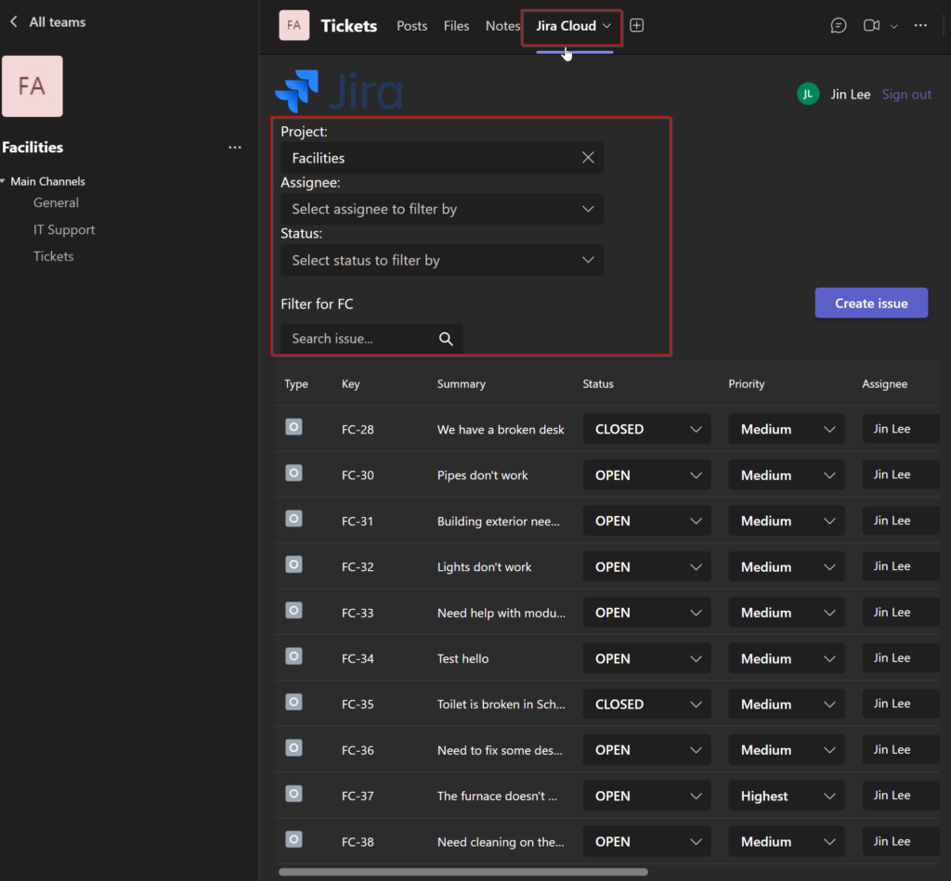Go back to All teams
Screen dimensions: 951x881
[48, 22]
